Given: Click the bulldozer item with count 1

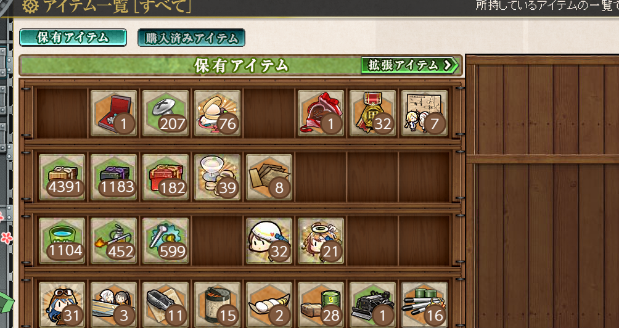Looking at the screenshot, I should point(372,305).
